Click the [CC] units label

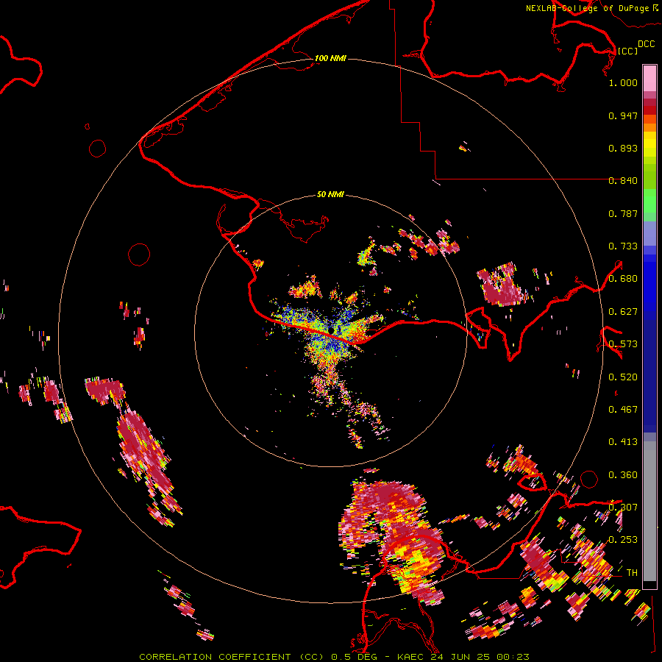click(627, 51)
